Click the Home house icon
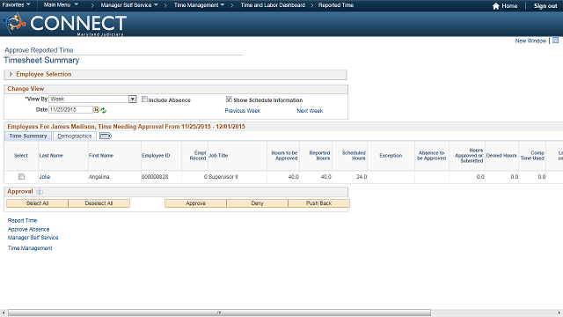The width and height of the screenshot is (563, 317). pos(496,6)
